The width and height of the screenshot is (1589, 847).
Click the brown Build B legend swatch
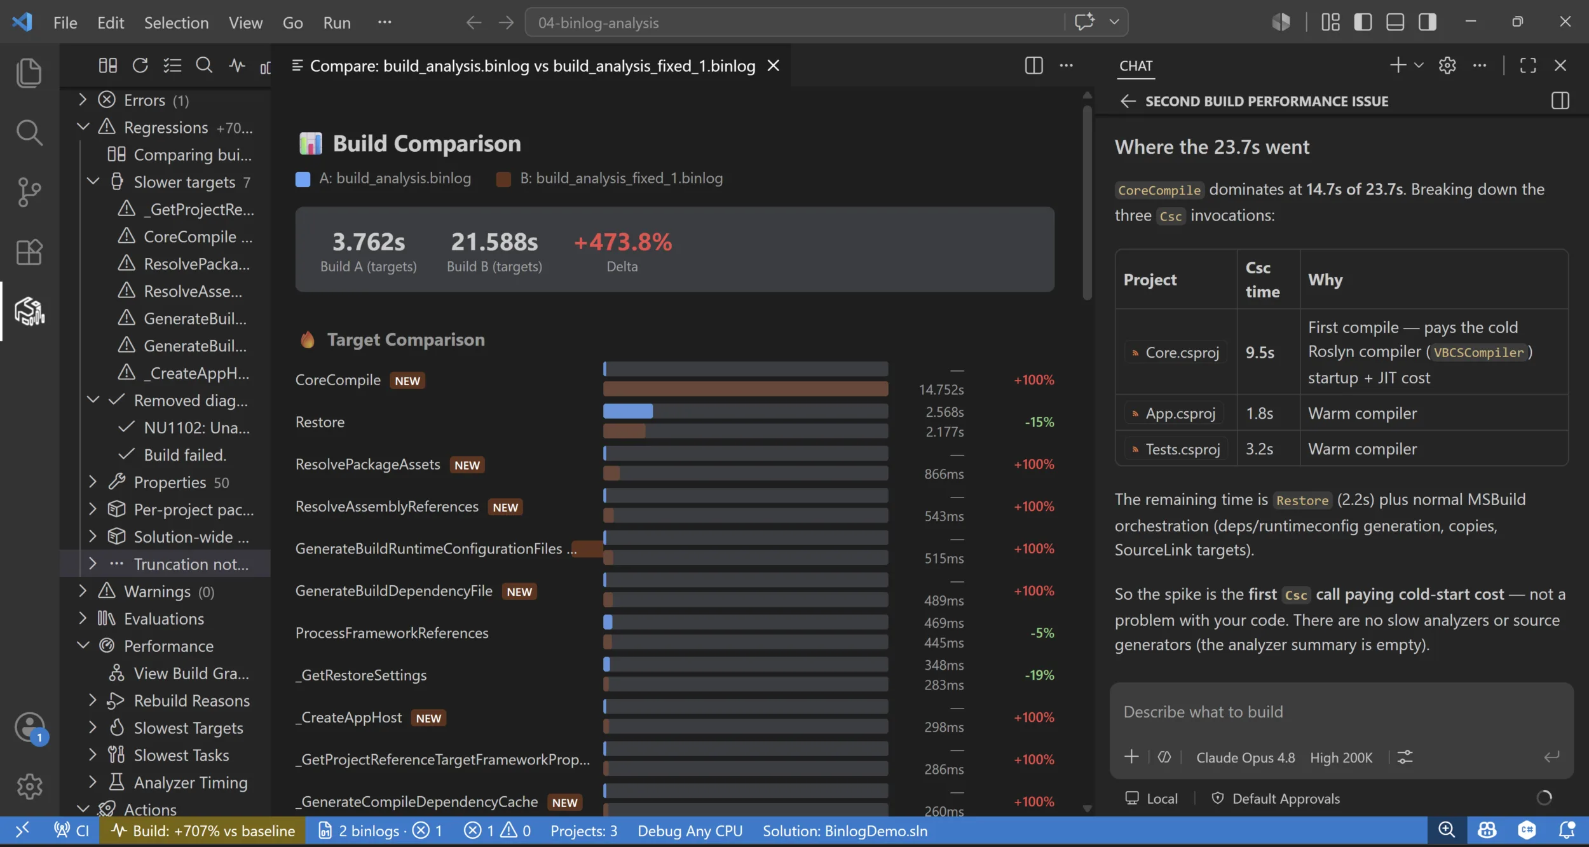pos(503,179)
